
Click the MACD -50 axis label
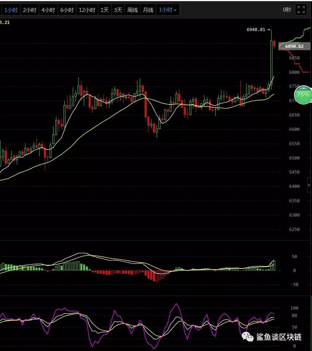click(x=294, y=284)
